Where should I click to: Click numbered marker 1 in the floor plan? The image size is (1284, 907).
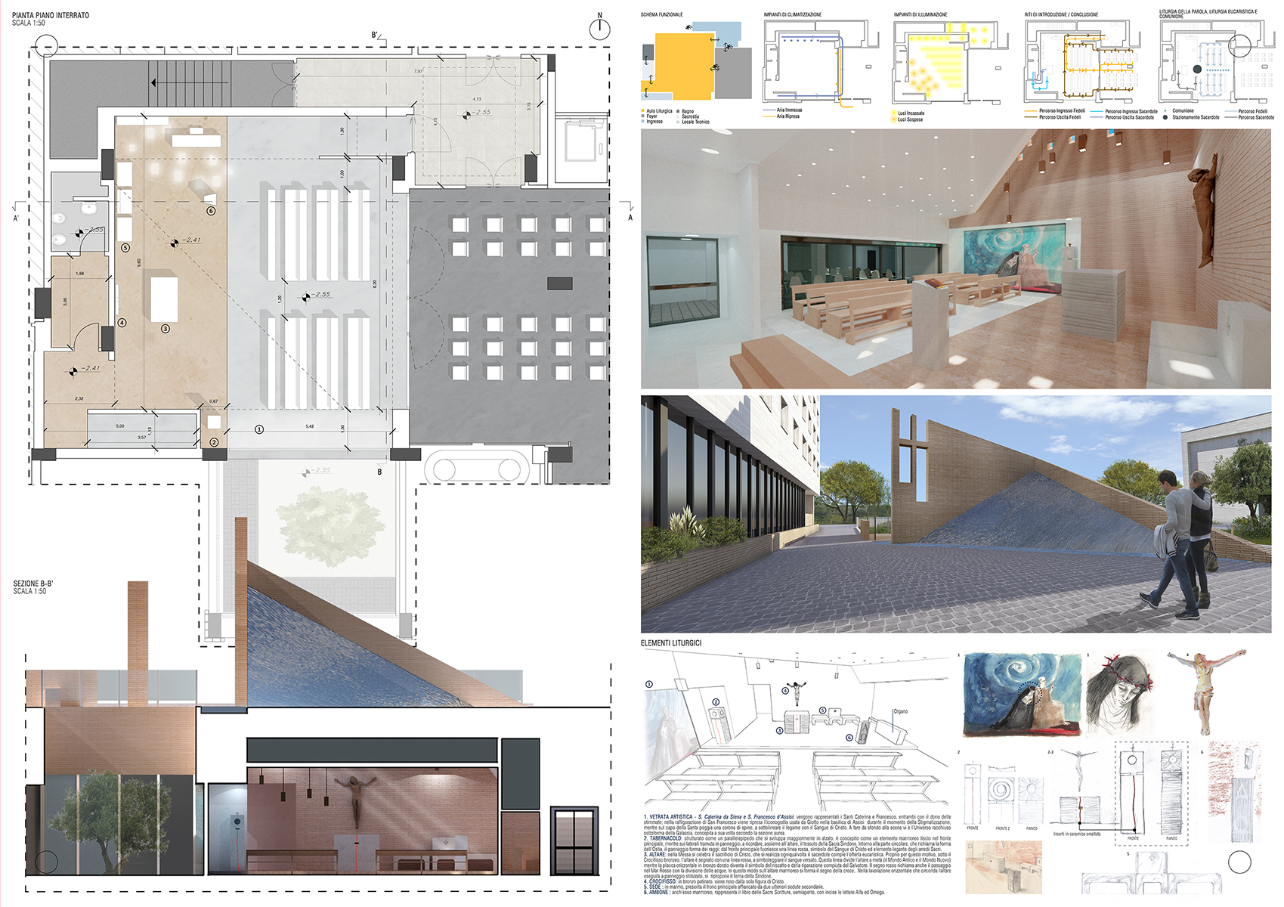click(x=259, y=429)
